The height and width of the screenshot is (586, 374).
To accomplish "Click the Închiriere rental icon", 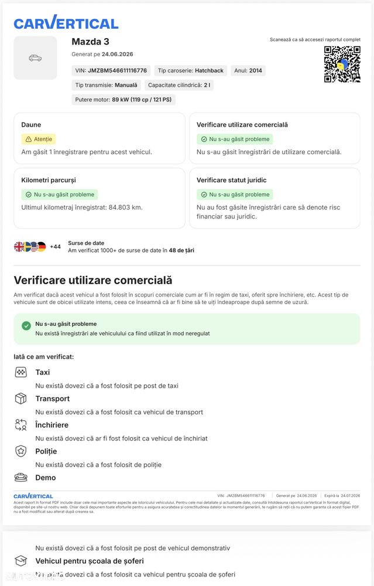I will pos(21,424).
